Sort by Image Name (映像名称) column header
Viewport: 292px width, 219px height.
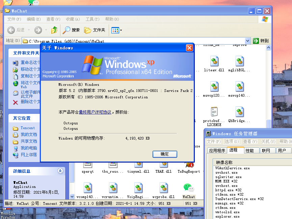coord(253,162)
